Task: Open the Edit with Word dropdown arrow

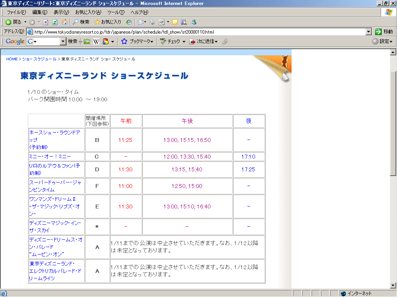Action: pos(168,22)
